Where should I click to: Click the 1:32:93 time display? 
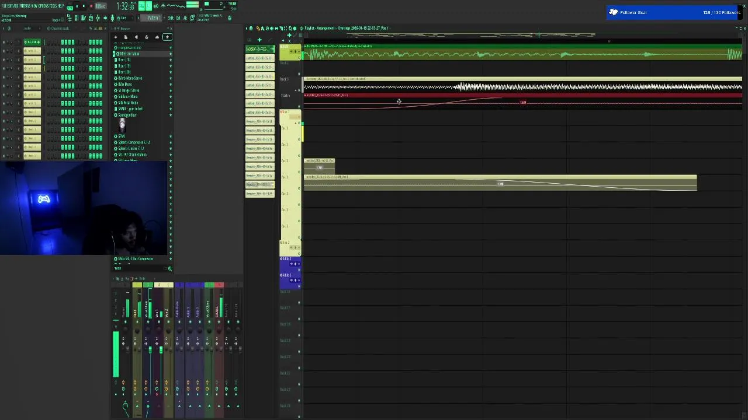[x=126, y=6]
